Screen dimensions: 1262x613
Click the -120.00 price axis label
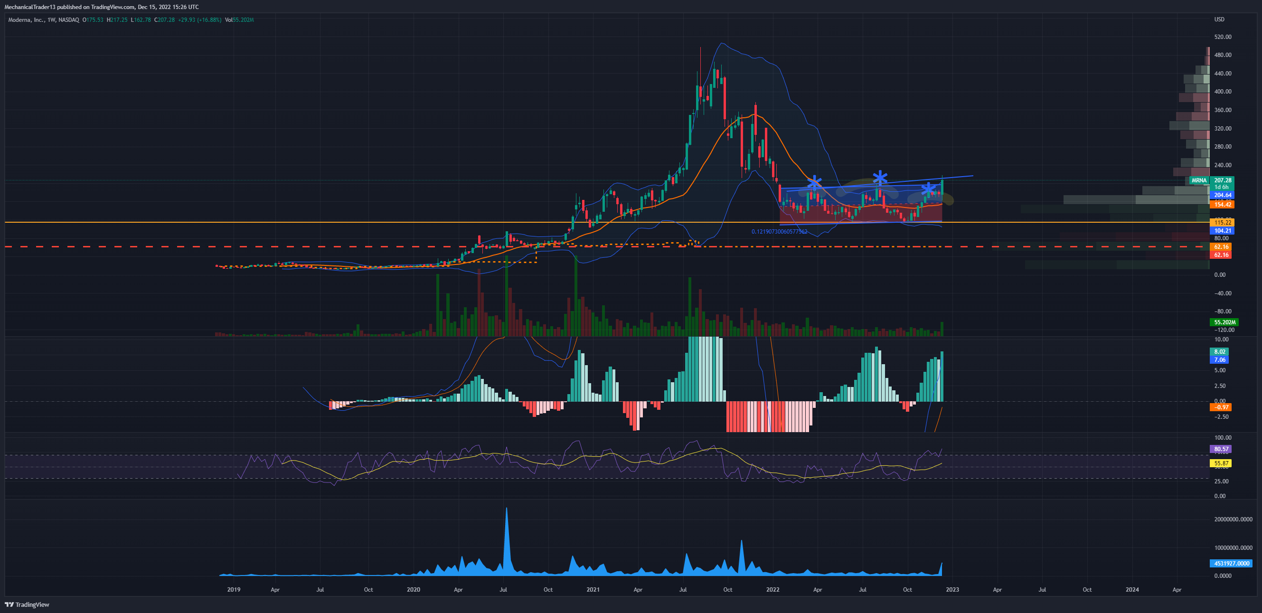point(1224,330)
